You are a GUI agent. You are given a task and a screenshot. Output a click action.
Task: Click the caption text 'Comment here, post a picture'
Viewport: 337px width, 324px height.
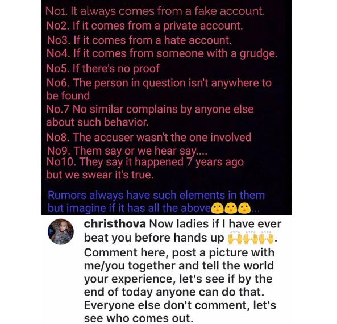pos(179,252)
